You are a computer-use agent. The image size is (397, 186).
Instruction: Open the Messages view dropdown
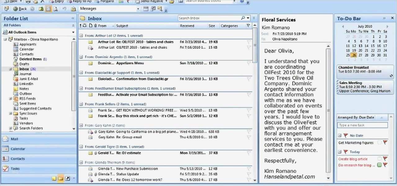(138, 9)
